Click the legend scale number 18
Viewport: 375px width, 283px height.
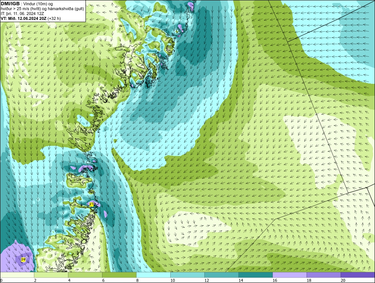(x=309, y=280)
